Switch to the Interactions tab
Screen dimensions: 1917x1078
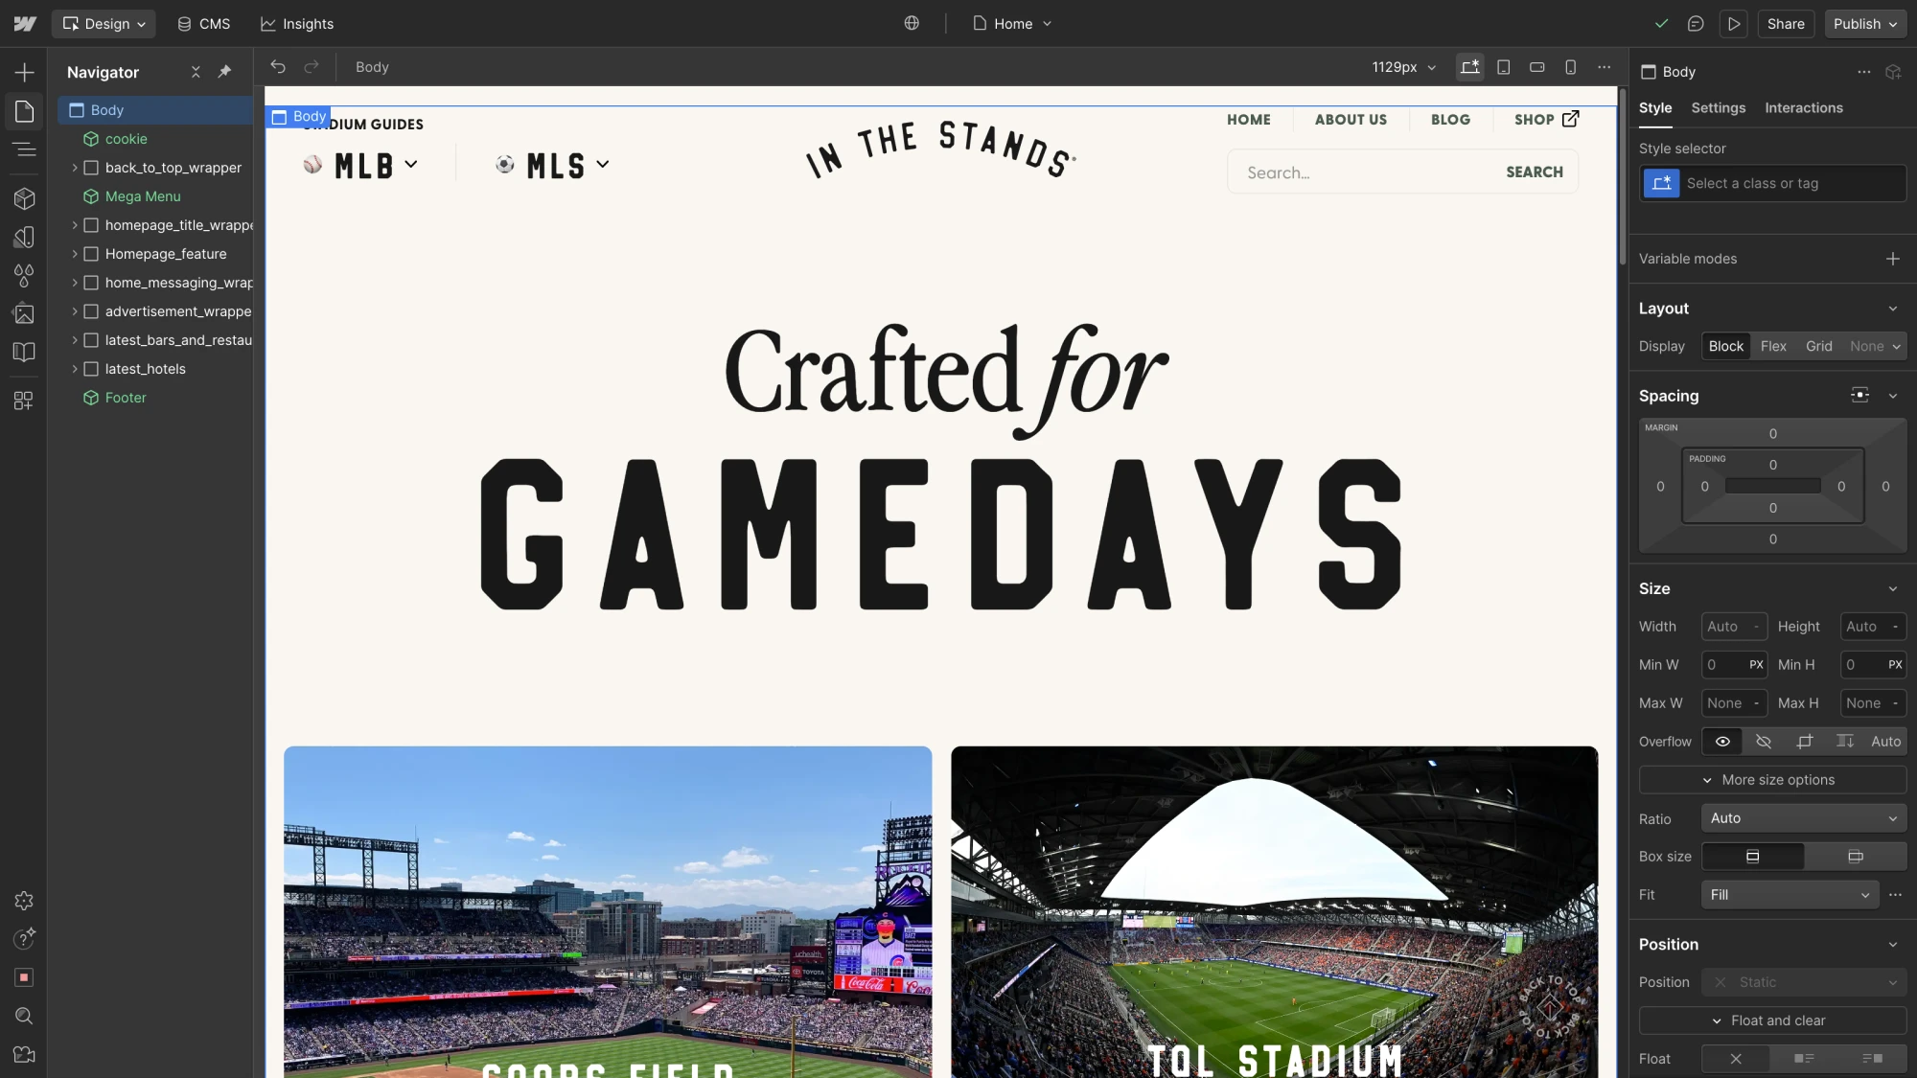pyautogui.click(x=1803, y=108)
